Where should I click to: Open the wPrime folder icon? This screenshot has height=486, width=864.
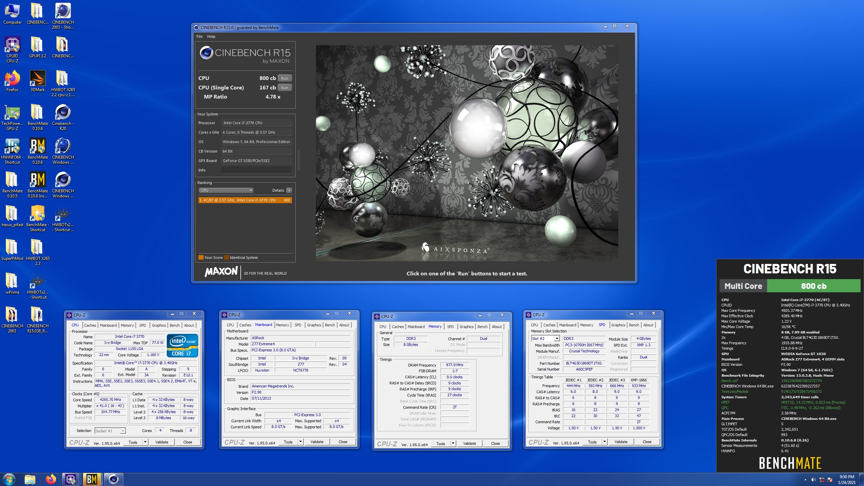[12, 283]
